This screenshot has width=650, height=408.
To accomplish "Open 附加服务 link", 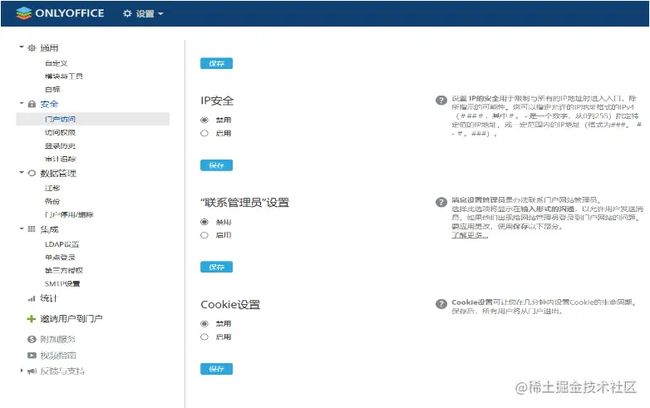I will point(57,339).
